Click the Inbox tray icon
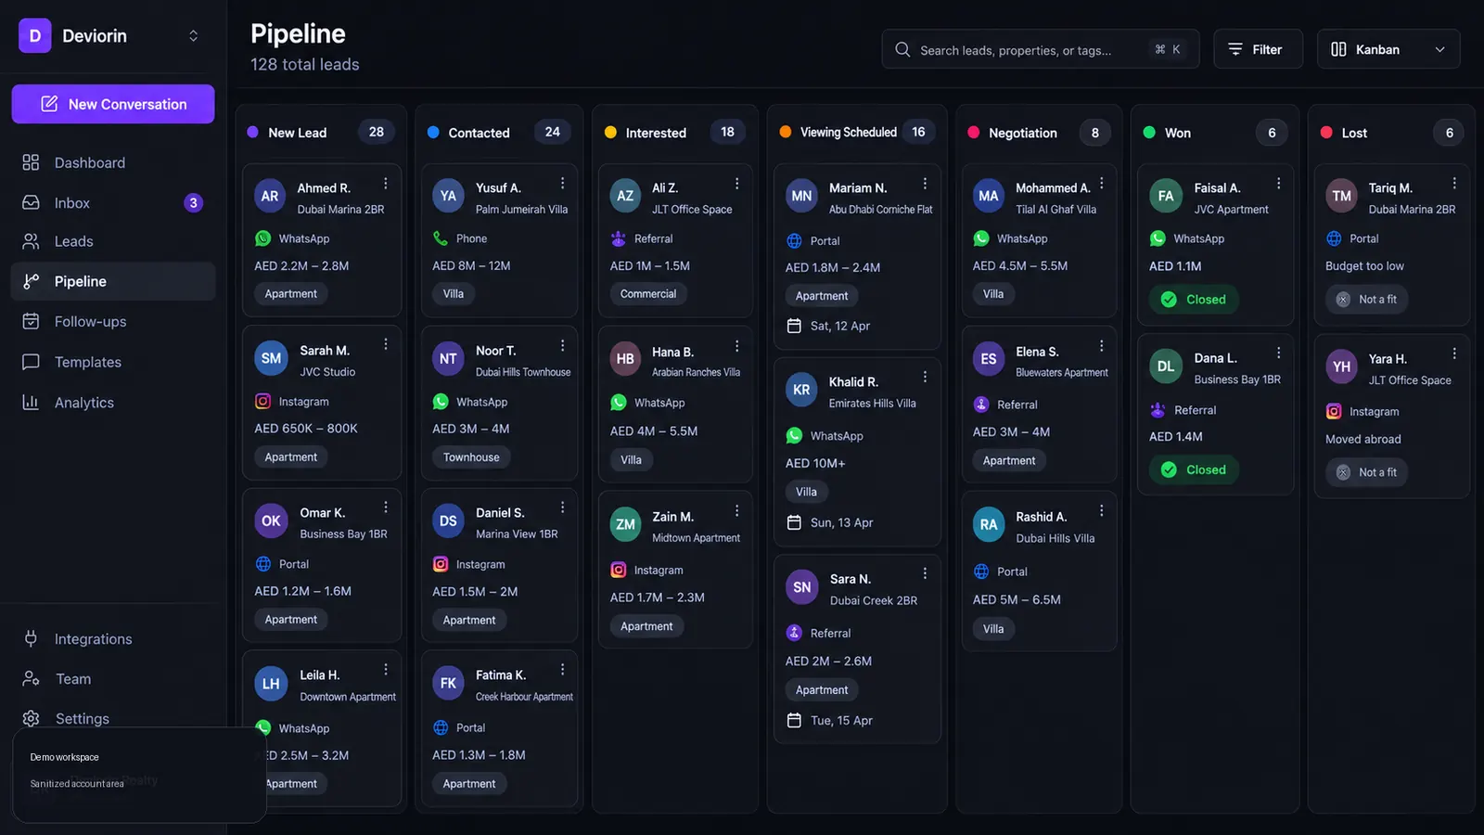This screenshot has height=835, width=1484. 31,202
